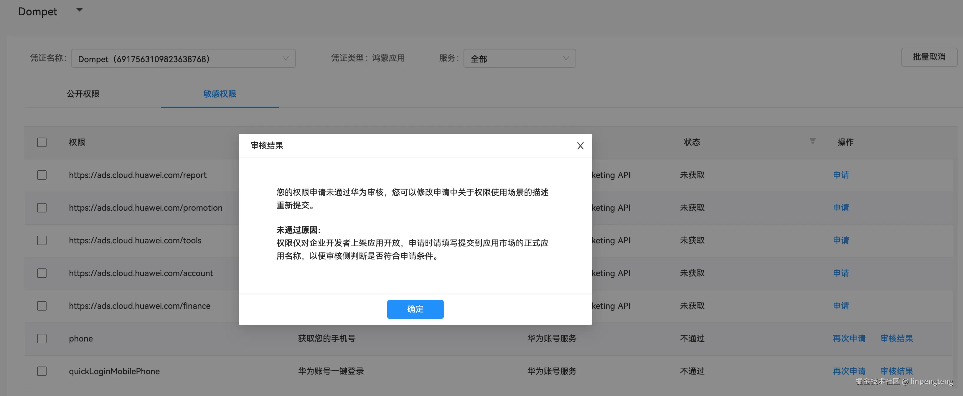Open 审核结果 for quickLoginMobilePhone row
The height and width of the screenshot is (396, 963).
coord(896,371)
